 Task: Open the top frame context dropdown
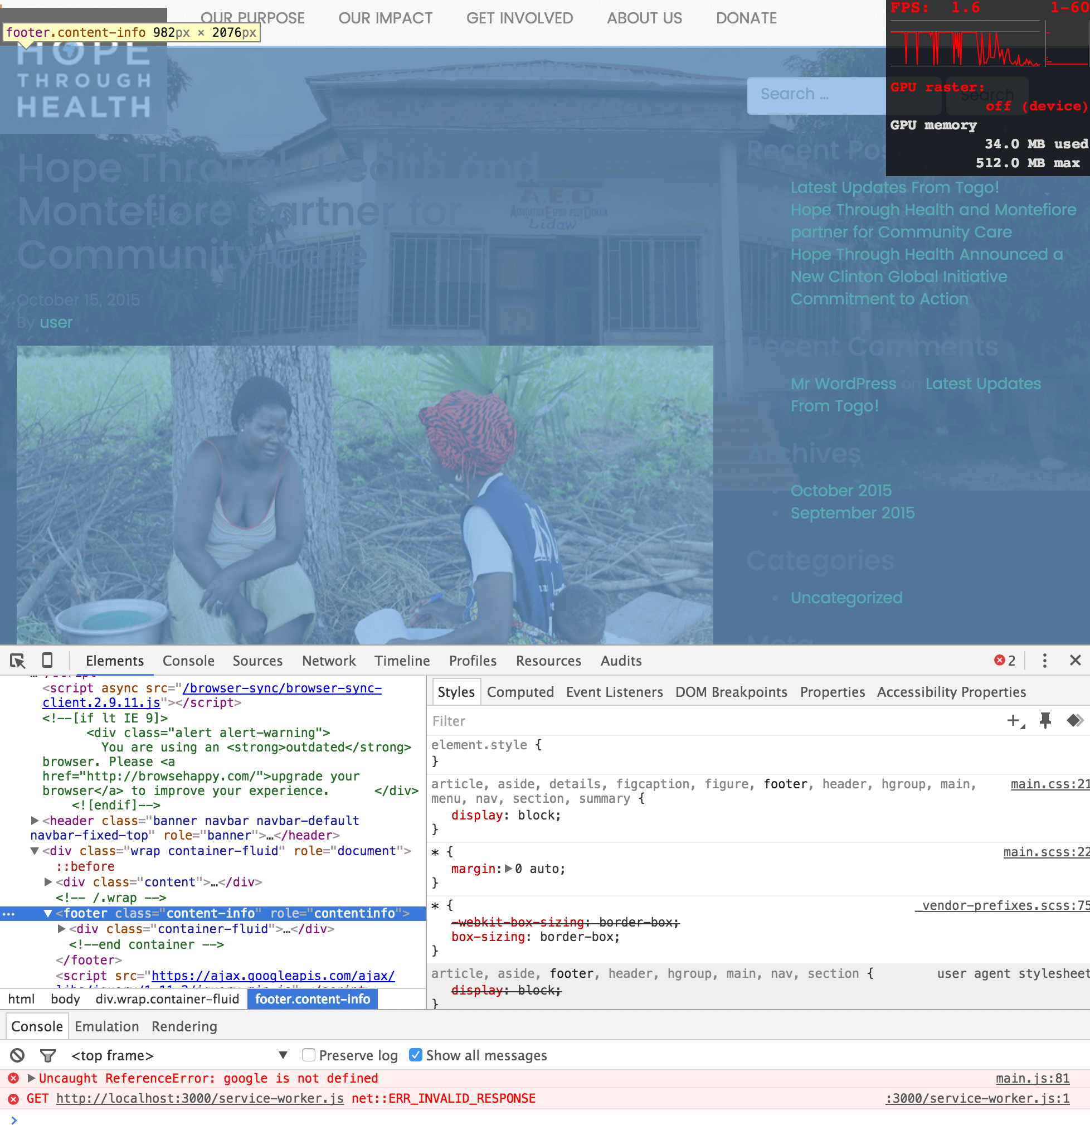click(x=178, y=1055)
